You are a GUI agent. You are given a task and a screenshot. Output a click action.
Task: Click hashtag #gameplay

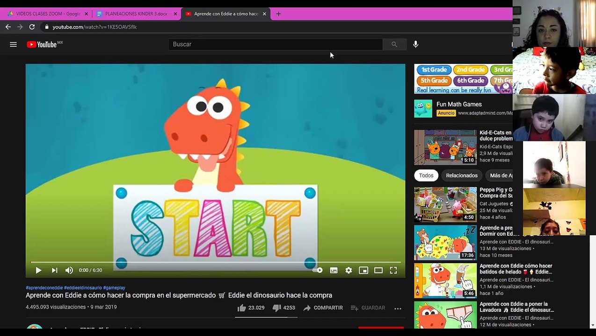tap(114, 288)
